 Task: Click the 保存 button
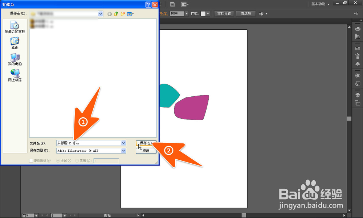point(146,143)
